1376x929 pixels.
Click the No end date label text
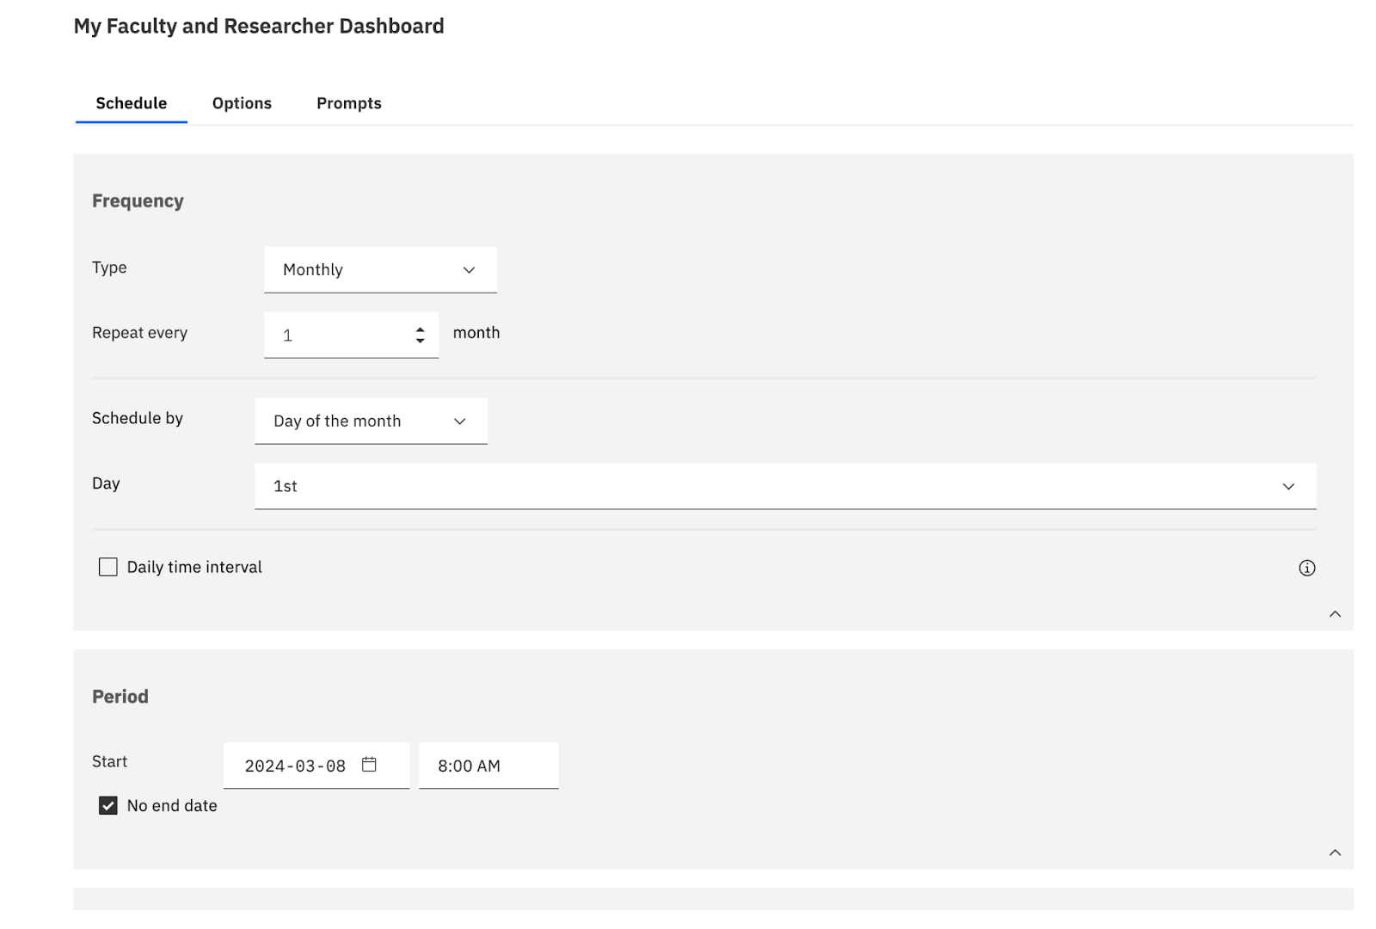click(172, 806)
